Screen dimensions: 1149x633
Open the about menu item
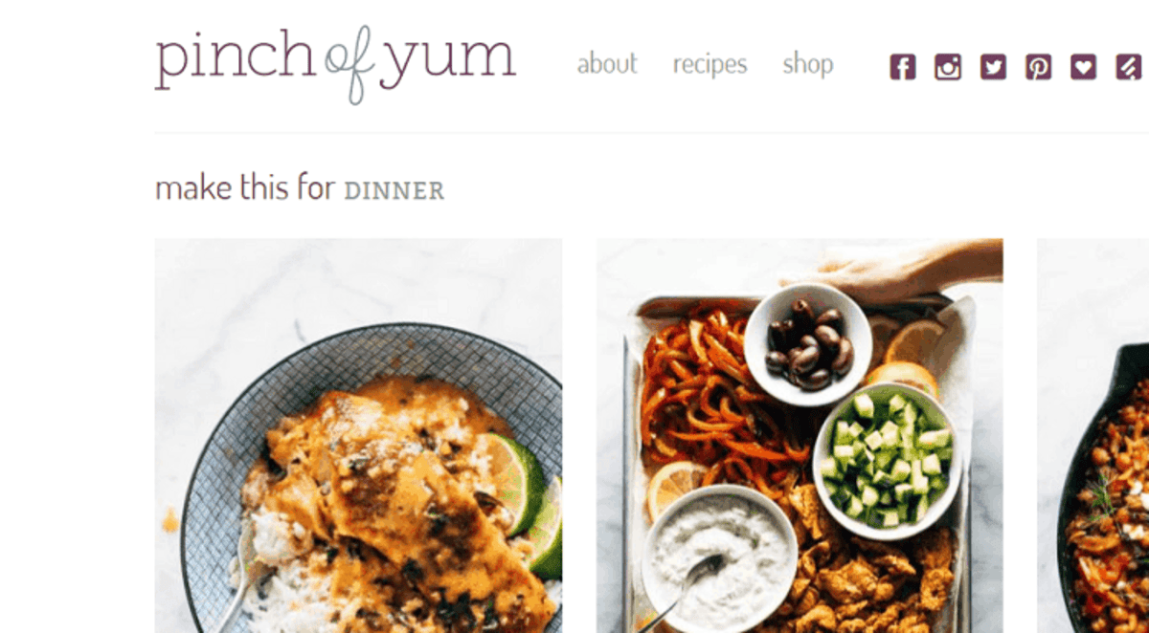click(x=607, y=64)
